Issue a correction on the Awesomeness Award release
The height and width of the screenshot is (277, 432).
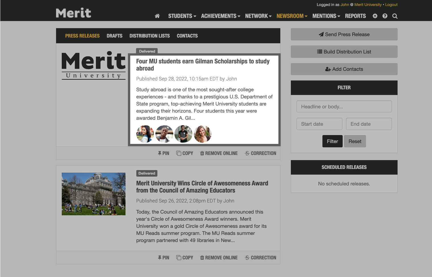click(260, 257)
